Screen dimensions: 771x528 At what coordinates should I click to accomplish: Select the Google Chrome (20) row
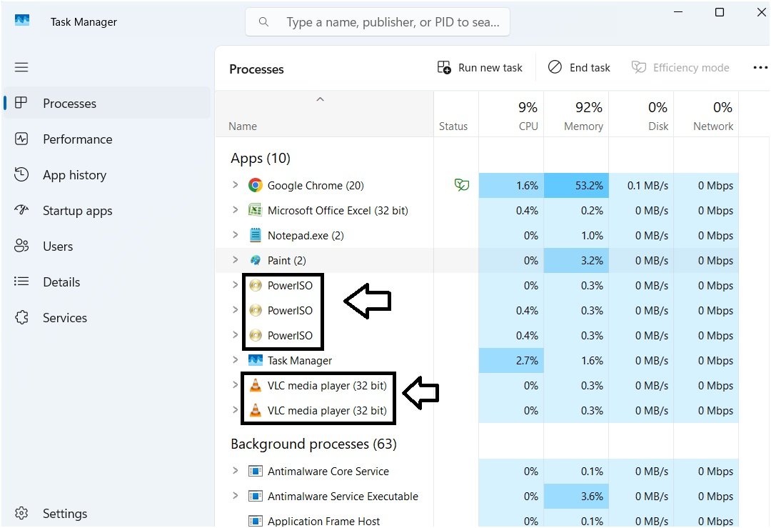click(477, 186)
